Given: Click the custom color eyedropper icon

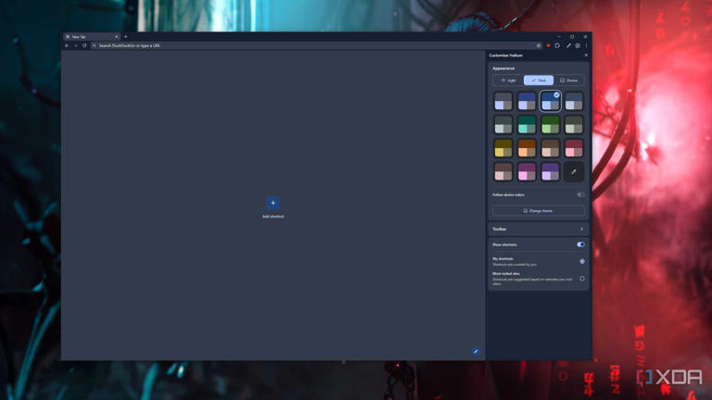Looking at the screenshot, I should pyautogui.click(x=574, y=171).
